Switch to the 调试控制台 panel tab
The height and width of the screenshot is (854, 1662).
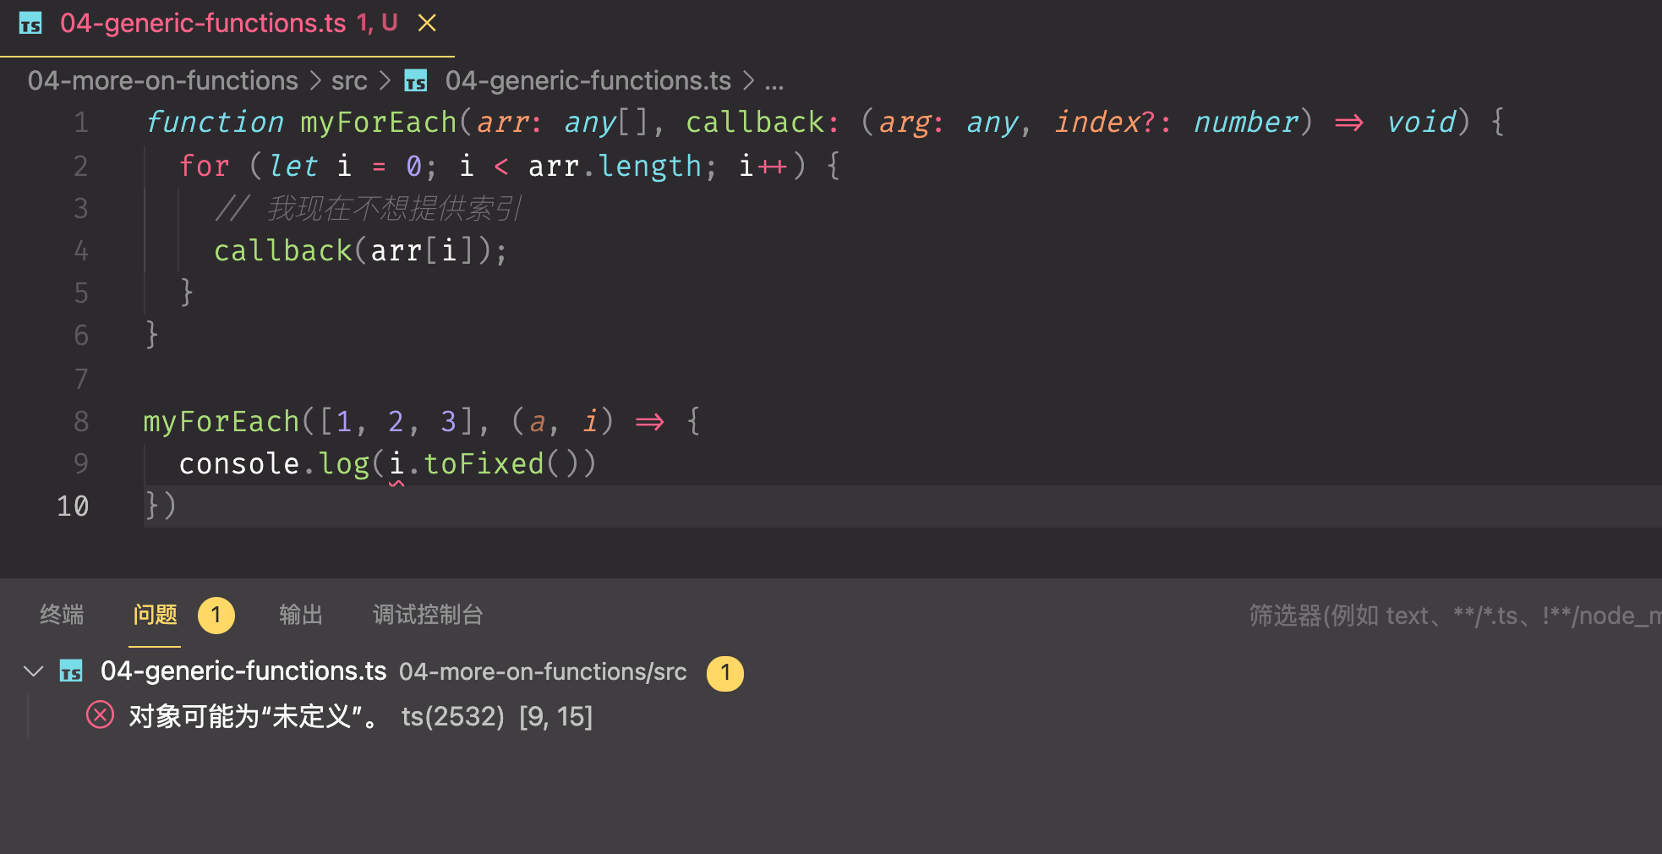(427, 615)
